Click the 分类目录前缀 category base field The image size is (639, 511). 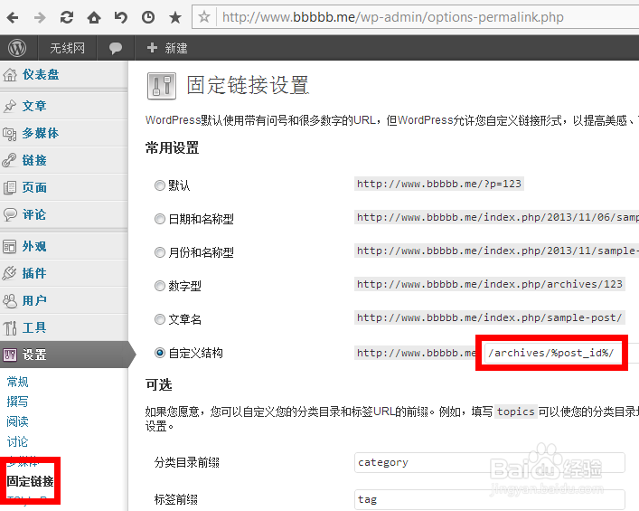[490, 462]
